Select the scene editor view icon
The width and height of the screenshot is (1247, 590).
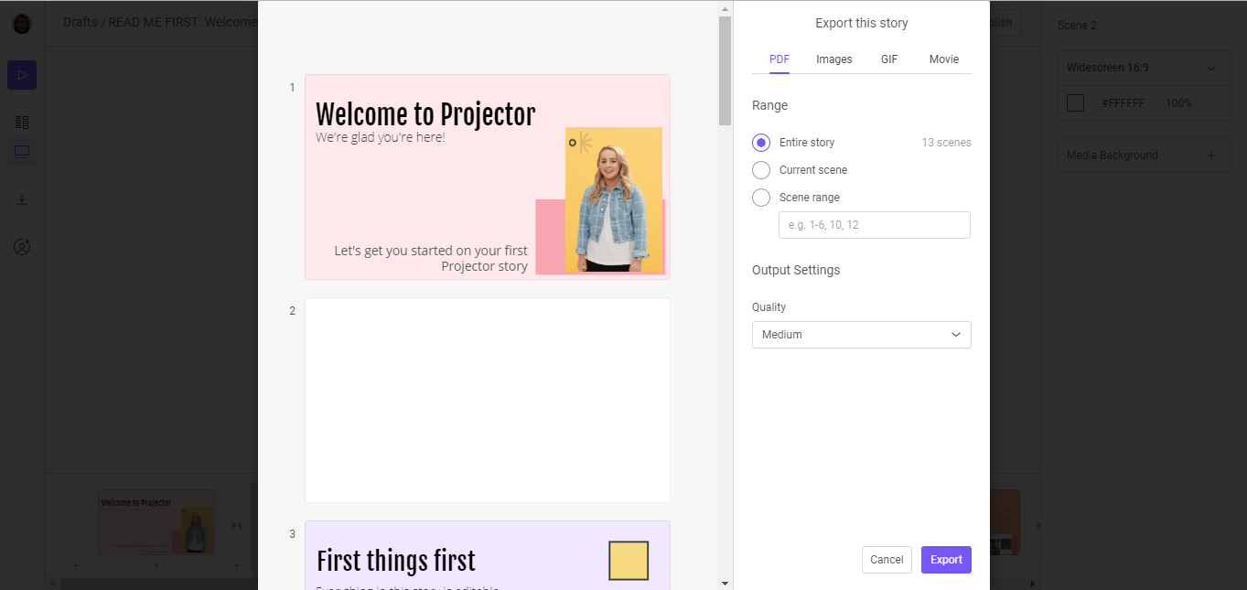22,152
